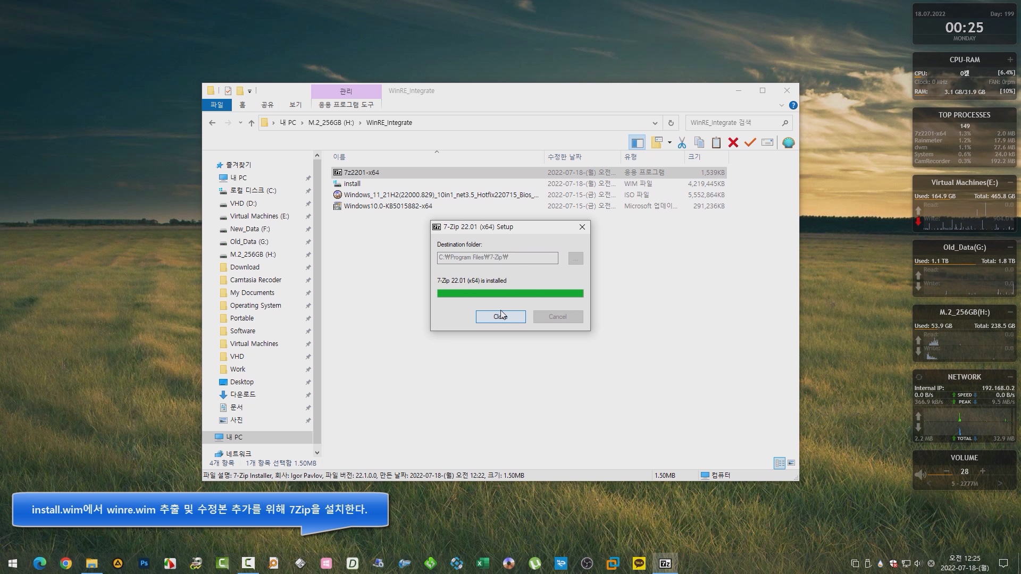The height and width of the screenshot is (574, 1021).
Task: Open Windows Start menu
Action: [x=13, y=563]
